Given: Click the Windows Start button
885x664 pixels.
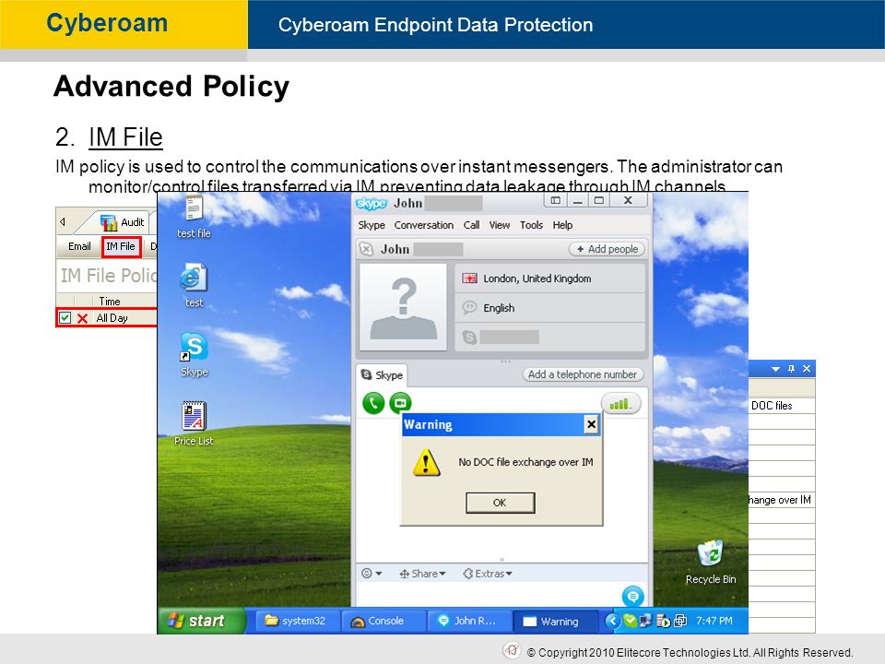Looking at the screenshot, I should pyautogui.click(x=202, y=621).
